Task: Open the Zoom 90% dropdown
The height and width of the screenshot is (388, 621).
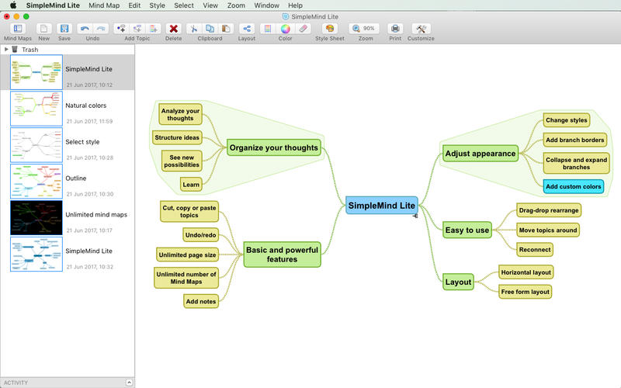Action: tap(365, 29)
